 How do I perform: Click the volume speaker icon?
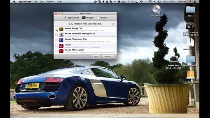(x=154, y=2)
